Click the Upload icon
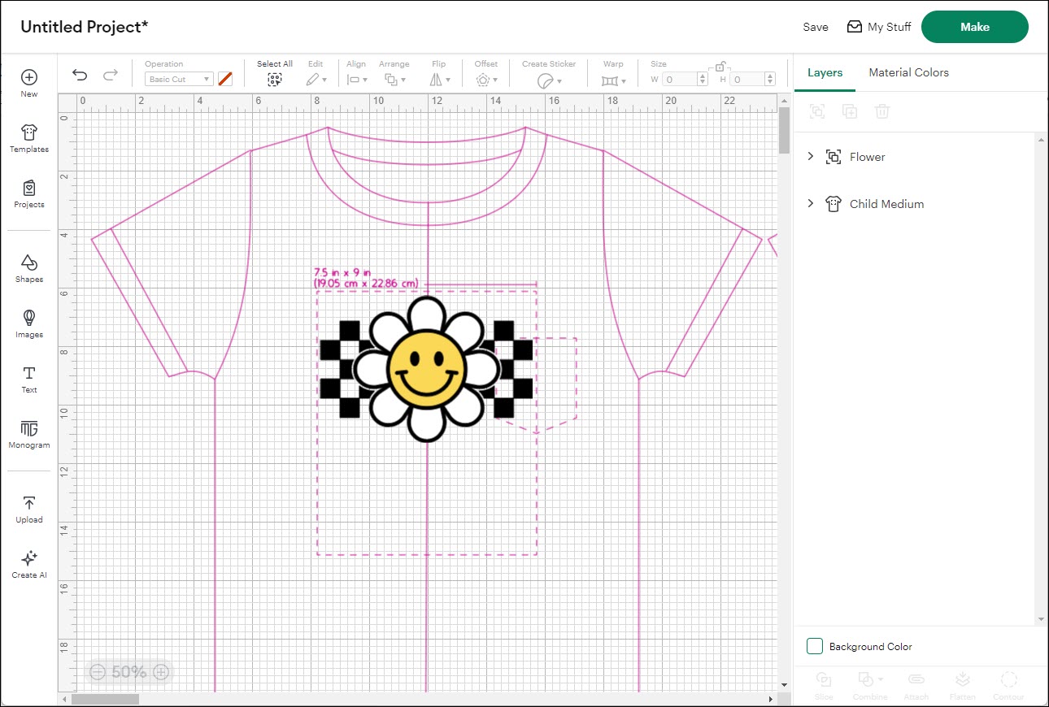1049x707 pixels. [x=28, y=508]
